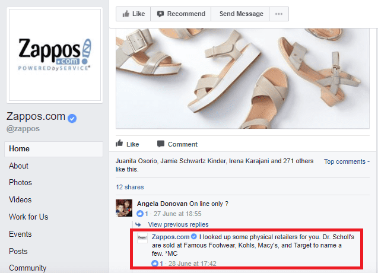This screenshot has width=378, height=273.
Task: Open the Photos sidebar tab
Action: point(21,183)
